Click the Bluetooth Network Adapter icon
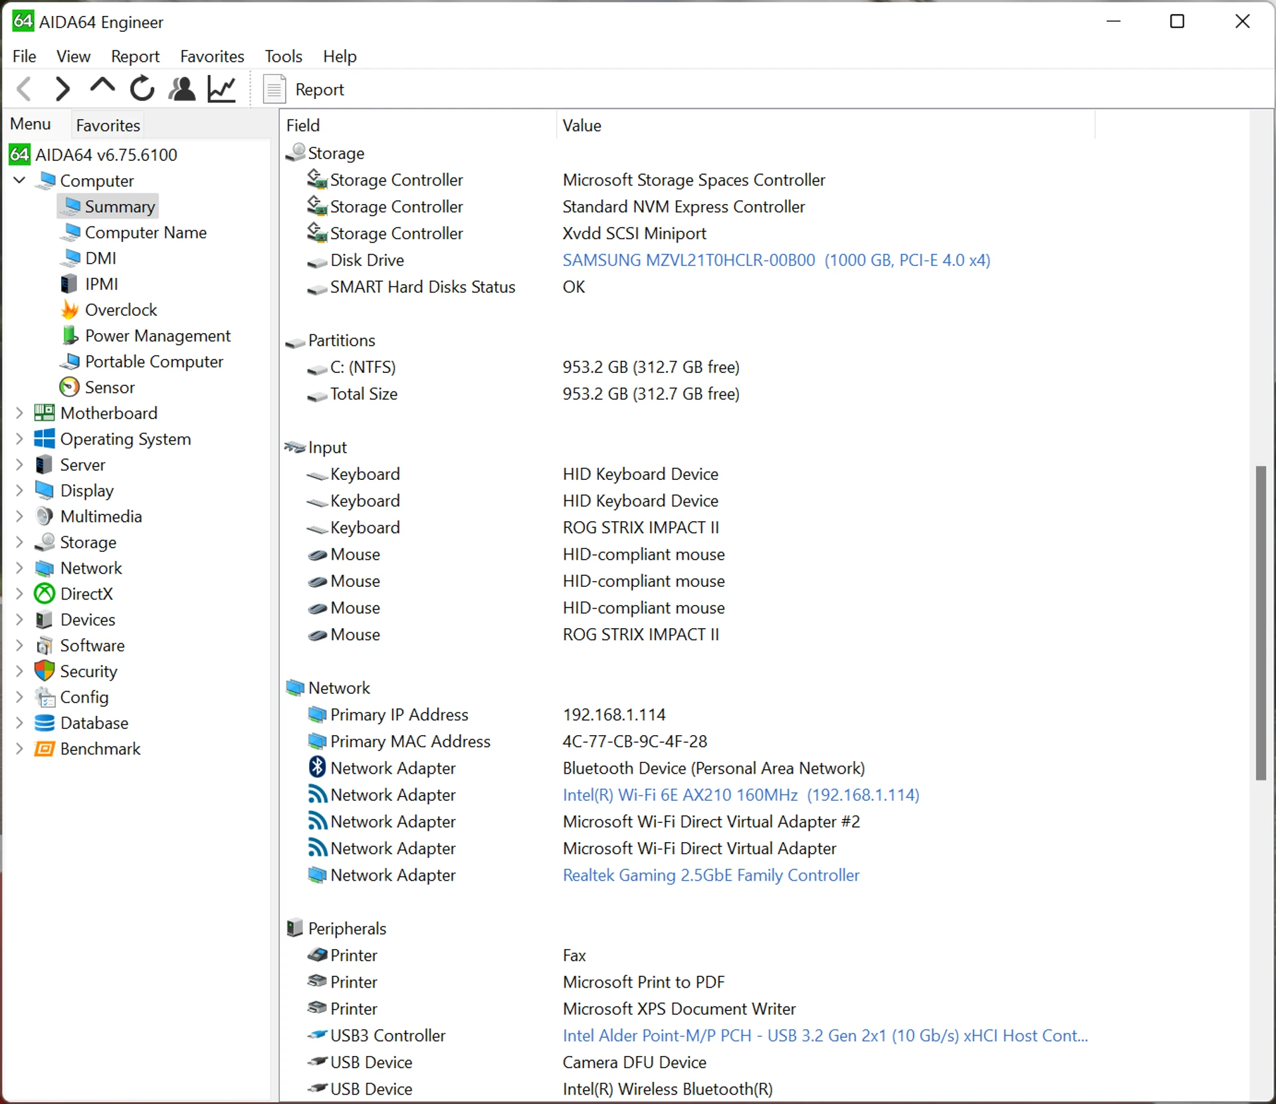The height and width of the screenshot is (1104, 1276). tap(317, 767)
